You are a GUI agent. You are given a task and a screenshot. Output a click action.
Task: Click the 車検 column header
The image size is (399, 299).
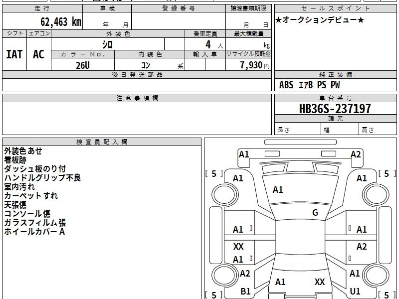pos(107,9)
